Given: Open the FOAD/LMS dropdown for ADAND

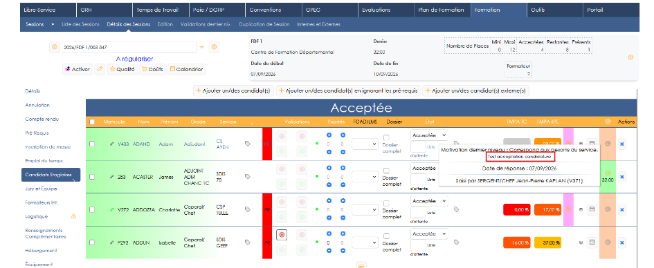Looking at the screenshot, I should (x=364, y=144).
